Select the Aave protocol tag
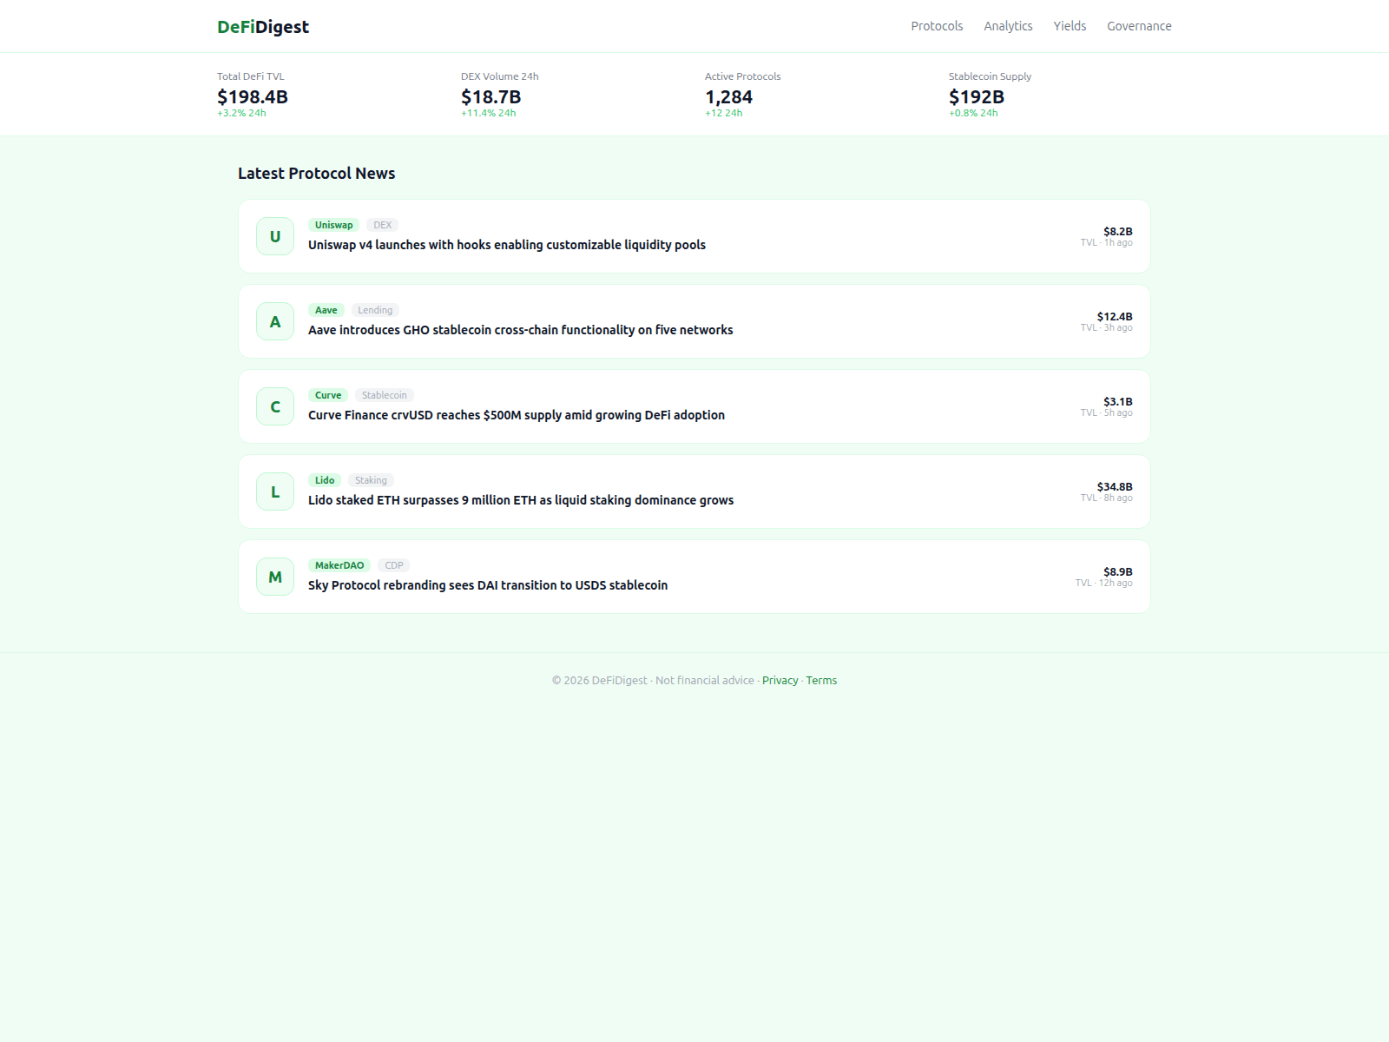Viewport: 1389px width, 1042px height. 326,310
